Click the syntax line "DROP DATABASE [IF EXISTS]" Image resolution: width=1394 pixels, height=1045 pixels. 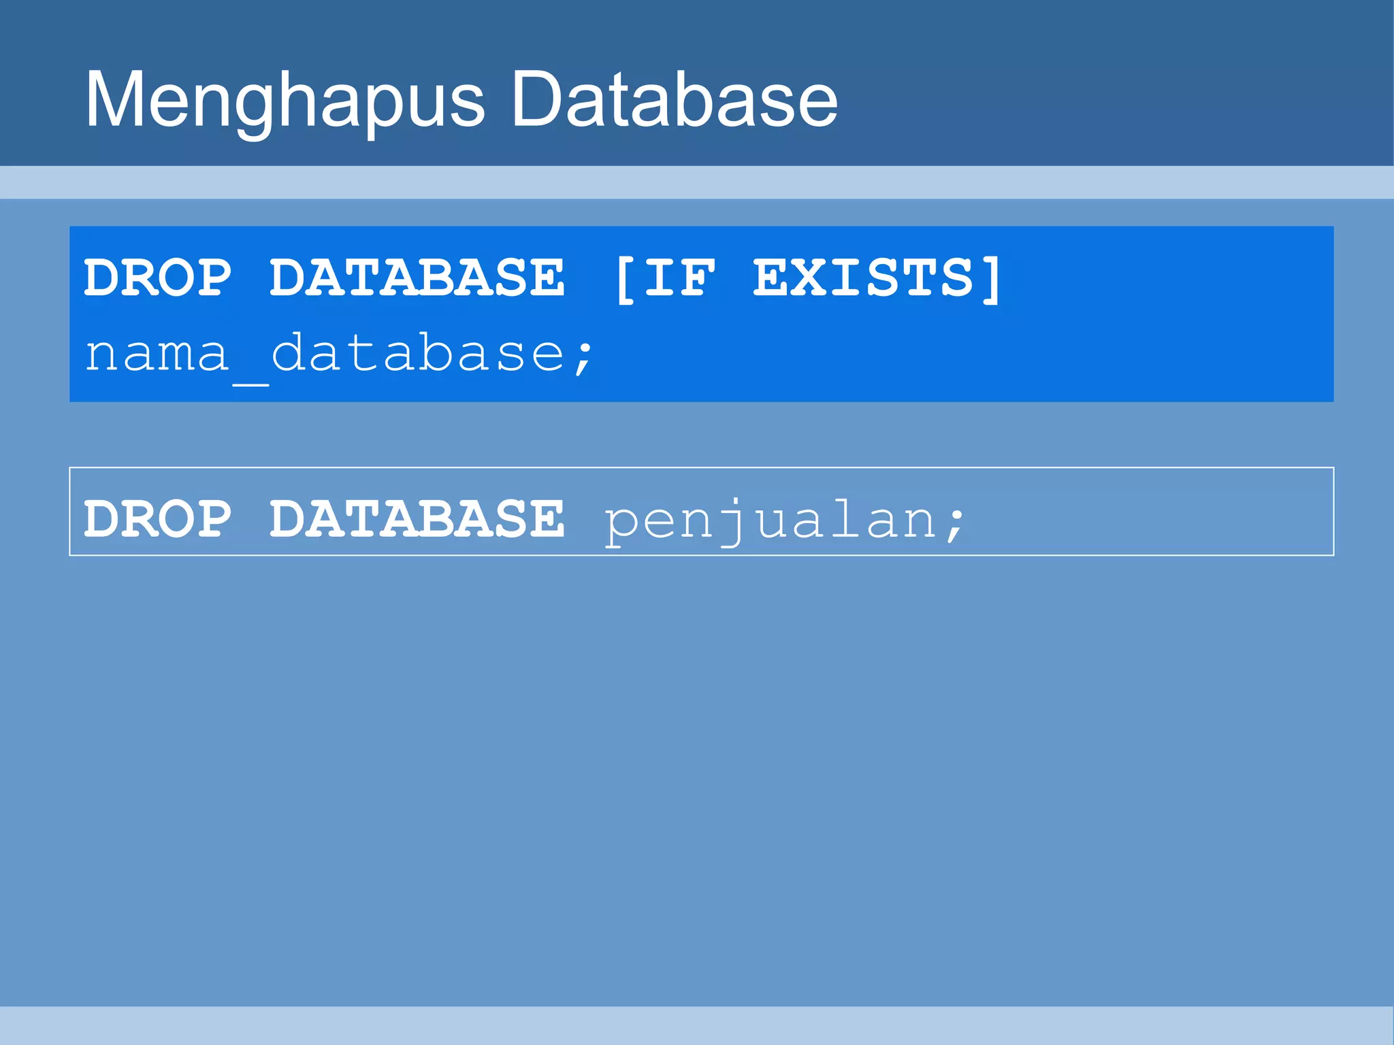coord(542,280)
